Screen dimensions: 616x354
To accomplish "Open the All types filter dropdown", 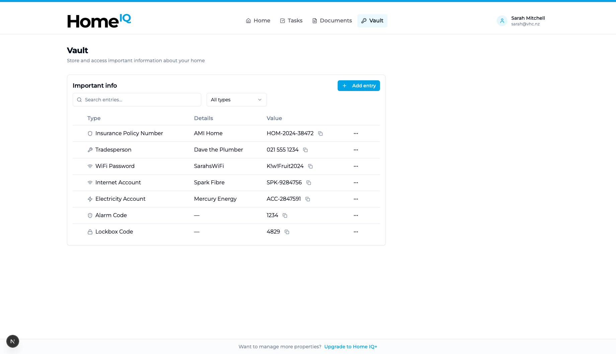I will tap(236, 100).
